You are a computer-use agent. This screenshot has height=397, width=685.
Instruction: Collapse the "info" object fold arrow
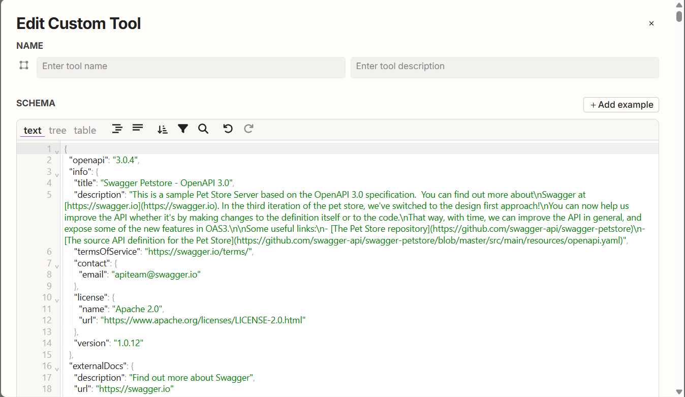coord(57,174)
